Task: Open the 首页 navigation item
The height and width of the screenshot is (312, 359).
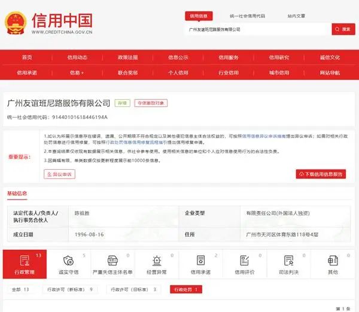Action: click(27, 57)
